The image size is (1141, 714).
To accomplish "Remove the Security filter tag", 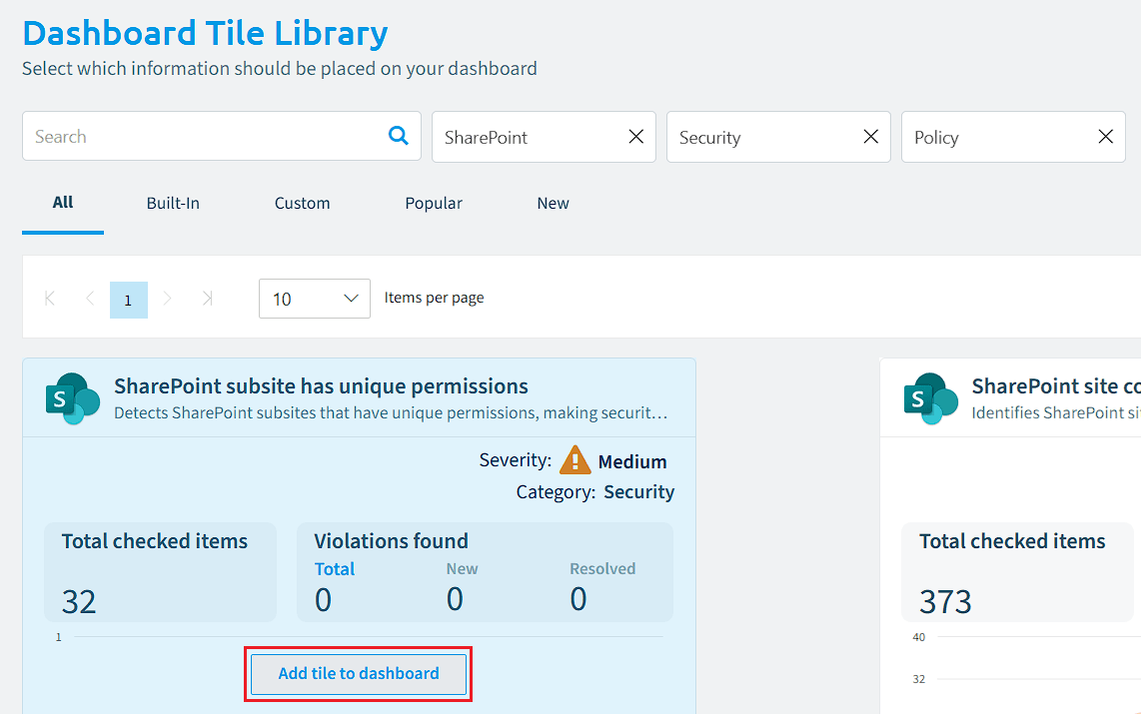I will click(870, 137).
